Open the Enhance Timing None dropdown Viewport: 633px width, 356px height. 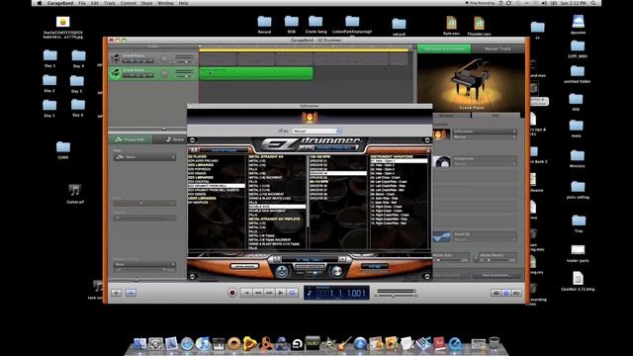click(144, 264)
